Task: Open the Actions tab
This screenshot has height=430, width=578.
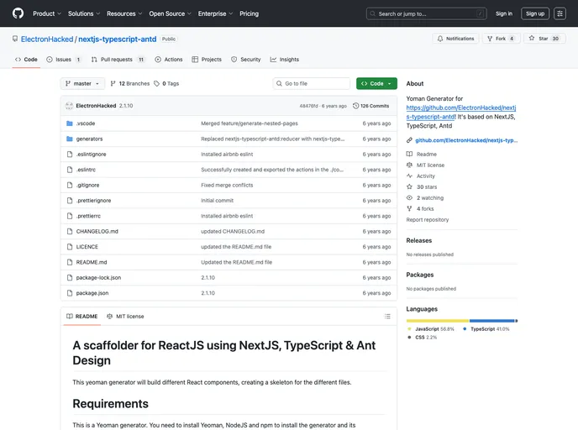Action: point(169,60)
